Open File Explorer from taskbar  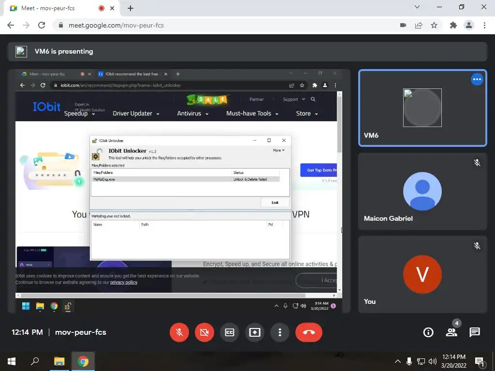pos(59,361)
